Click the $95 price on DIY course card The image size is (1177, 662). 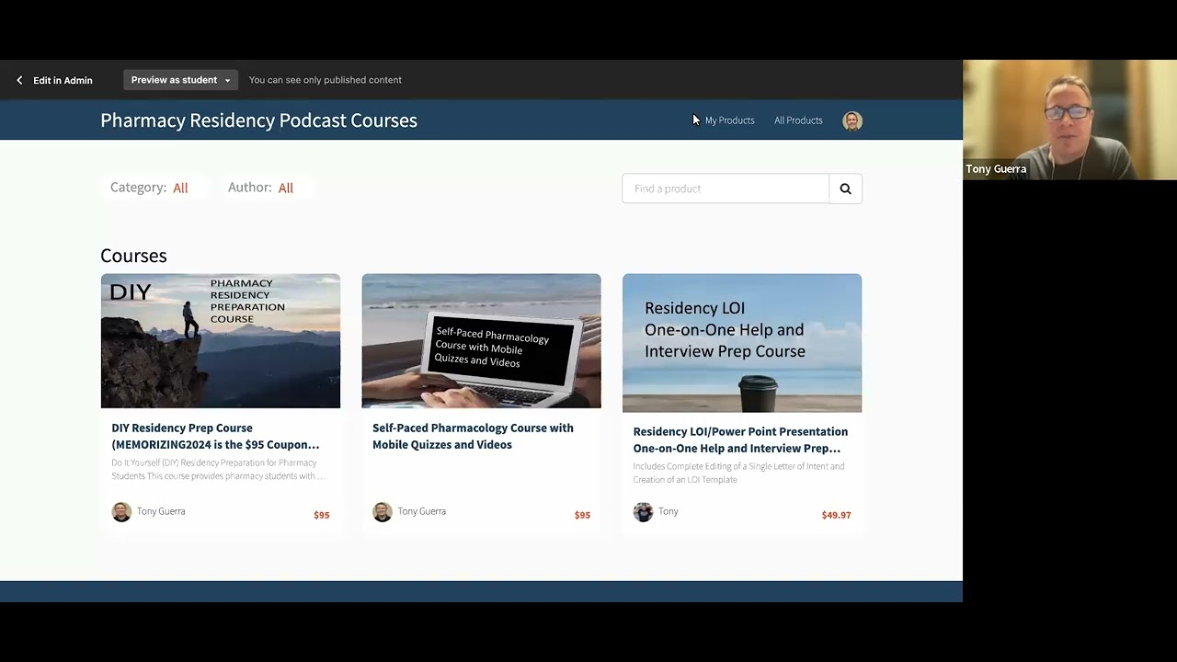coord(321,515)
